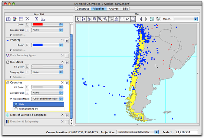The height and width of the screenshot is (138, 204).
Task: Switch to the Construct tab
Action: (x=83, y=9)
